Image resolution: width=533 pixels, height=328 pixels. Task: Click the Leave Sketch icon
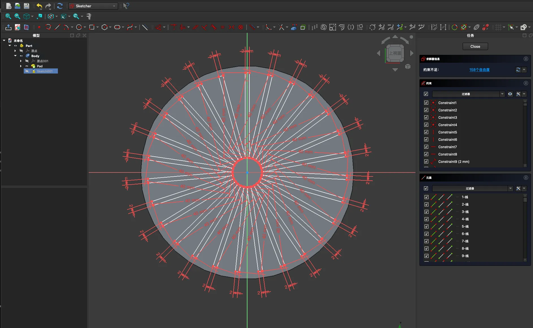point(8,27)
